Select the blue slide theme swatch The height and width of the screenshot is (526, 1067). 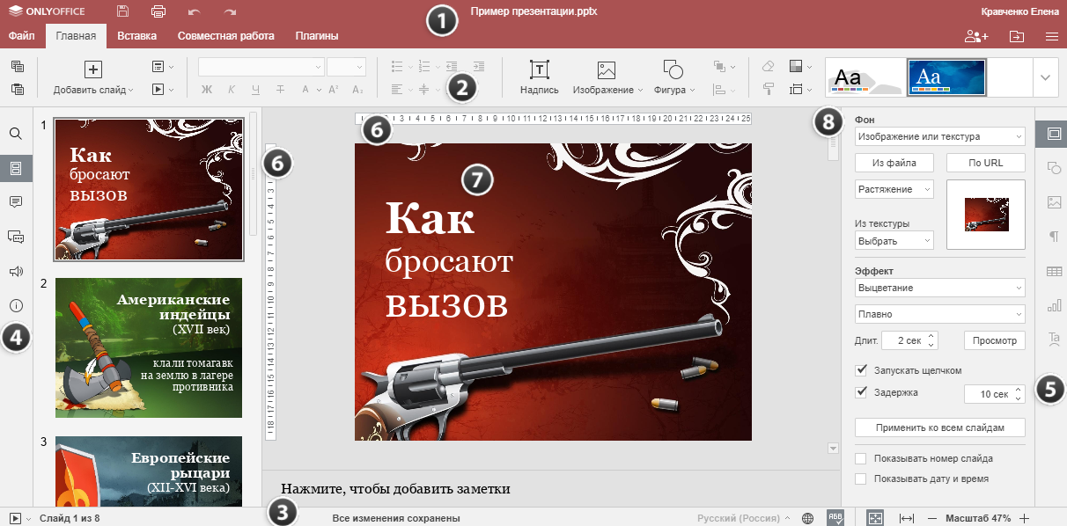946,77
